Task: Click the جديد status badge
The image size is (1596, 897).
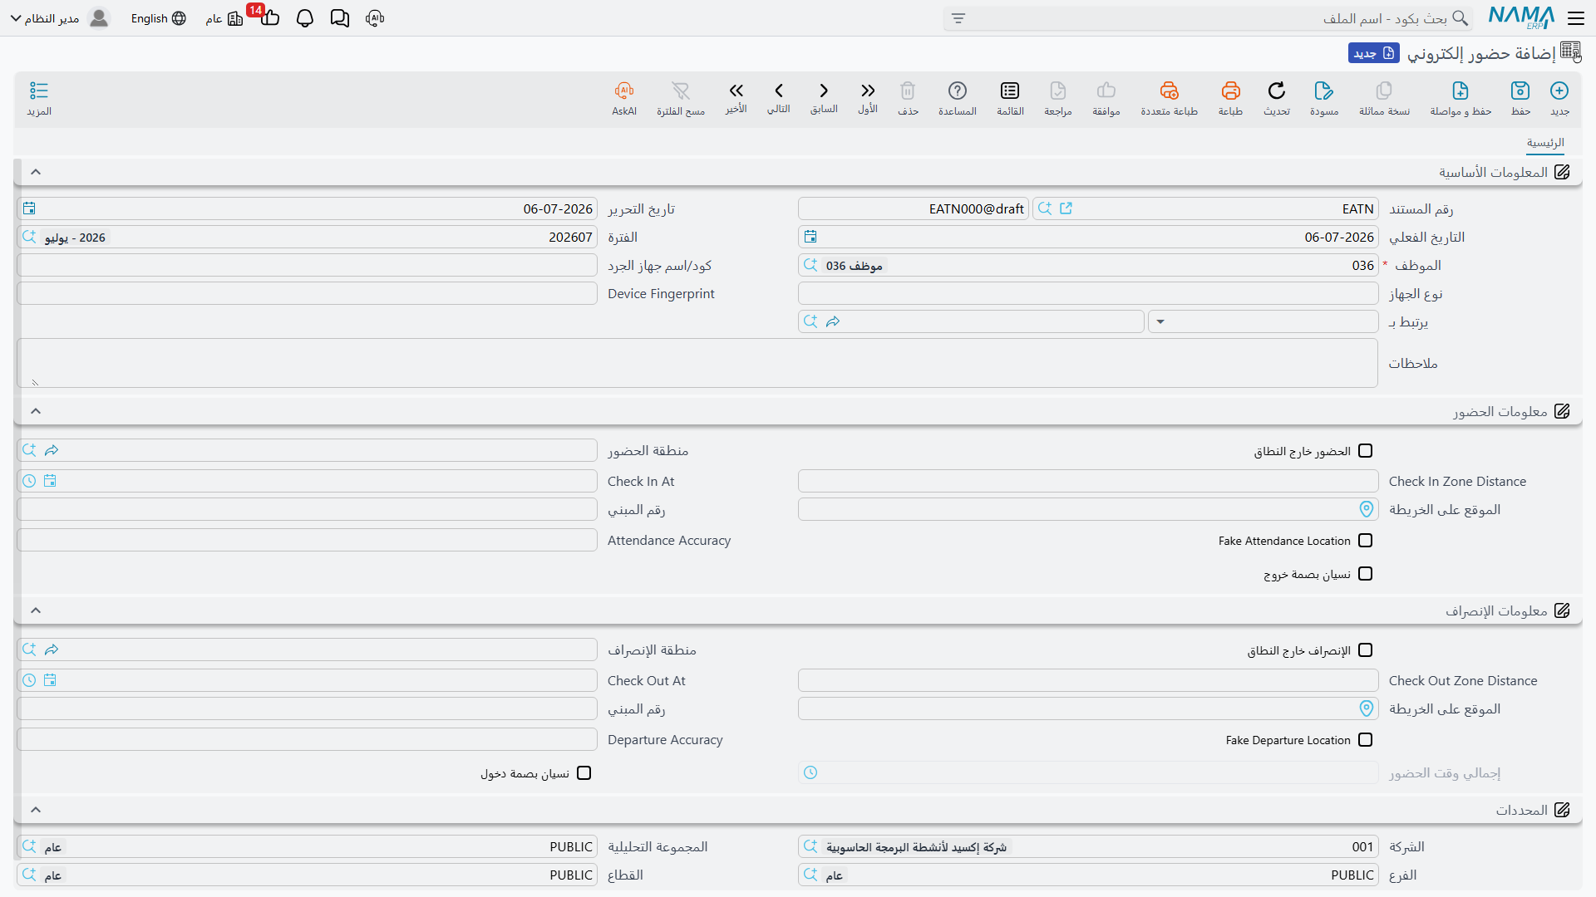Action: click(x=1374, y=53)
